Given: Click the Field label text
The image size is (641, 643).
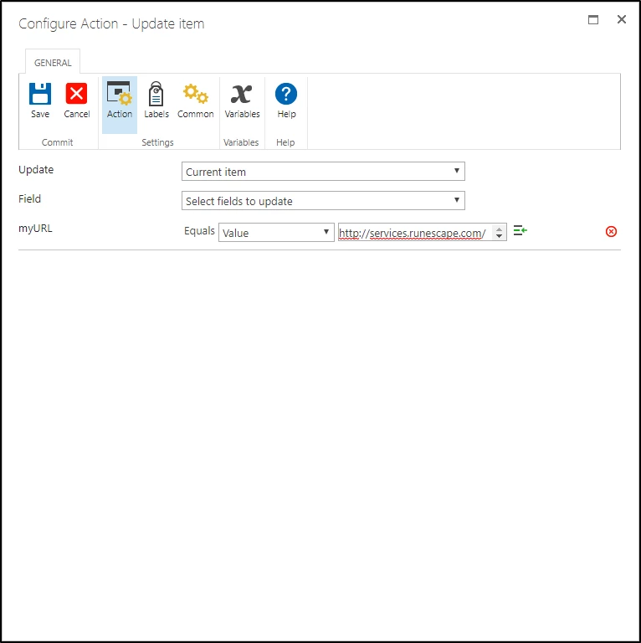Looking at the screenshot, I should pyautogui.click(x=29, y=199).
